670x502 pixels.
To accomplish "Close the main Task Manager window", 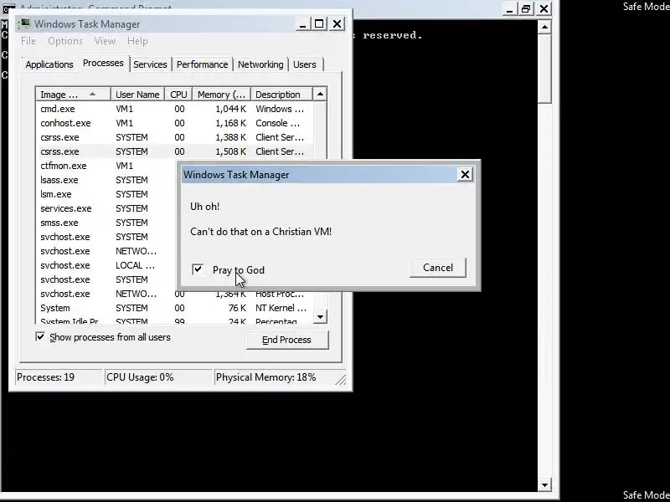I will (338, 24).
